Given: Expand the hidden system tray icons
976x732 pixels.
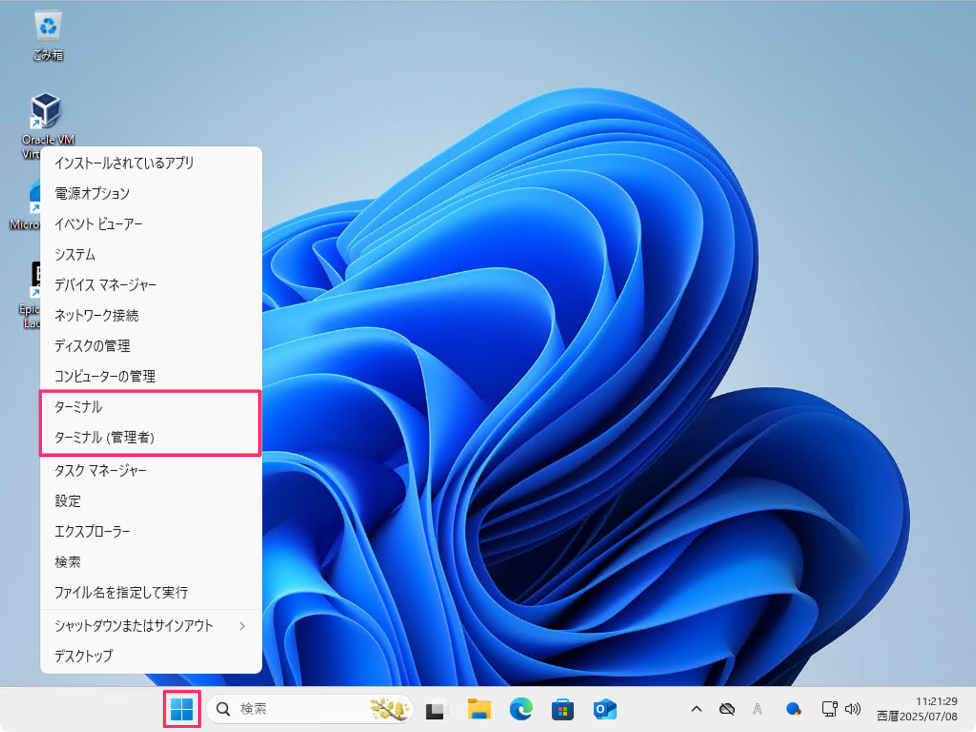Looking at the screenshot, I should tap(697, 709).
